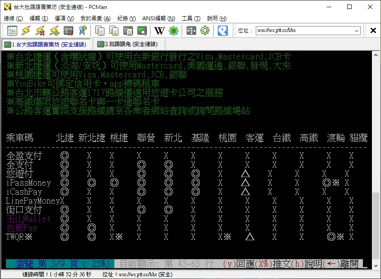Click the X close button beside address bar
Image resolution: width=381 pixels, height=279 pixels.
click(373, 31)
